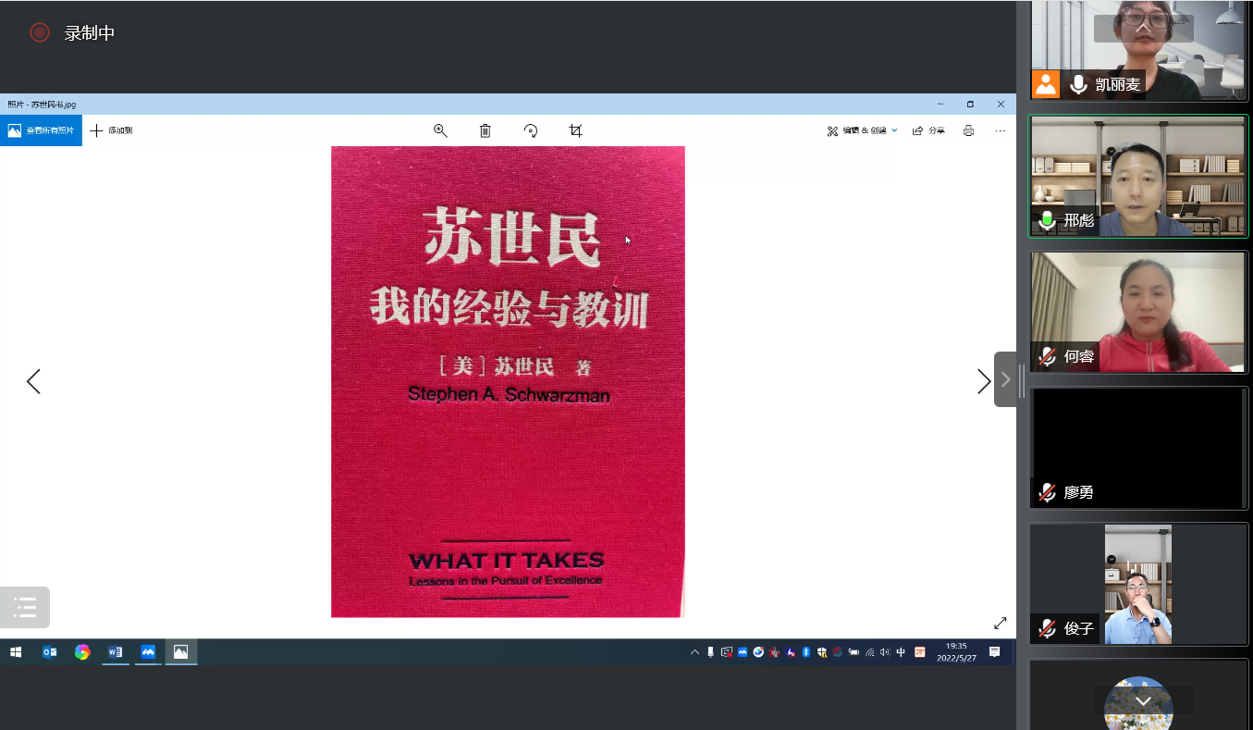This screenshot has width=1253, height=730.
Task: Click 查看所有照片 to view all photos
Action: (x=41, y=130)
